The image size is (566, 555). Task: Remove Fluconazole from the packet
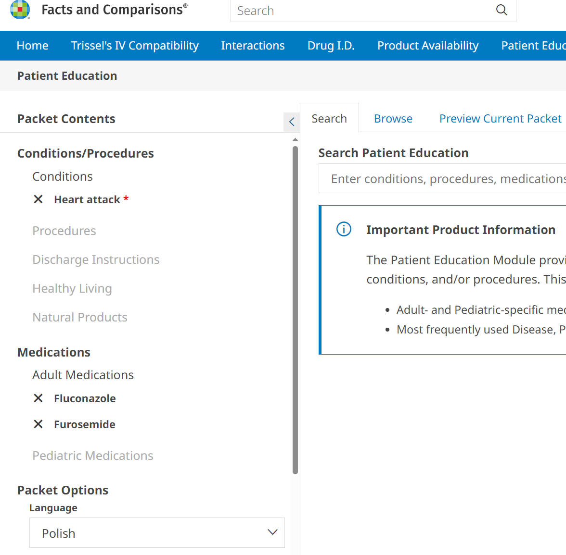(x=39, y=398)
